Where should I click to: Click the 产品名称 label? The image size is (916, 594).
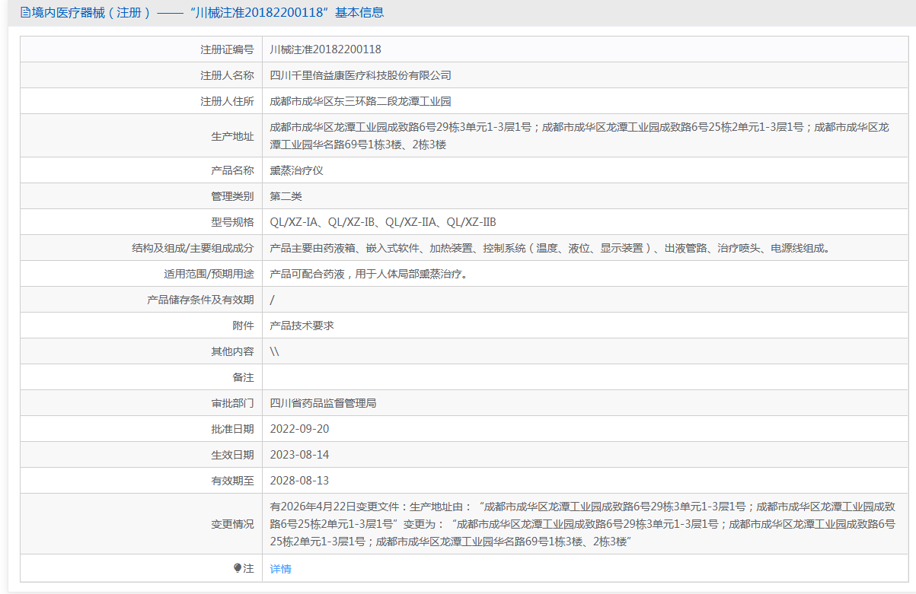click(x=232, y=170)
